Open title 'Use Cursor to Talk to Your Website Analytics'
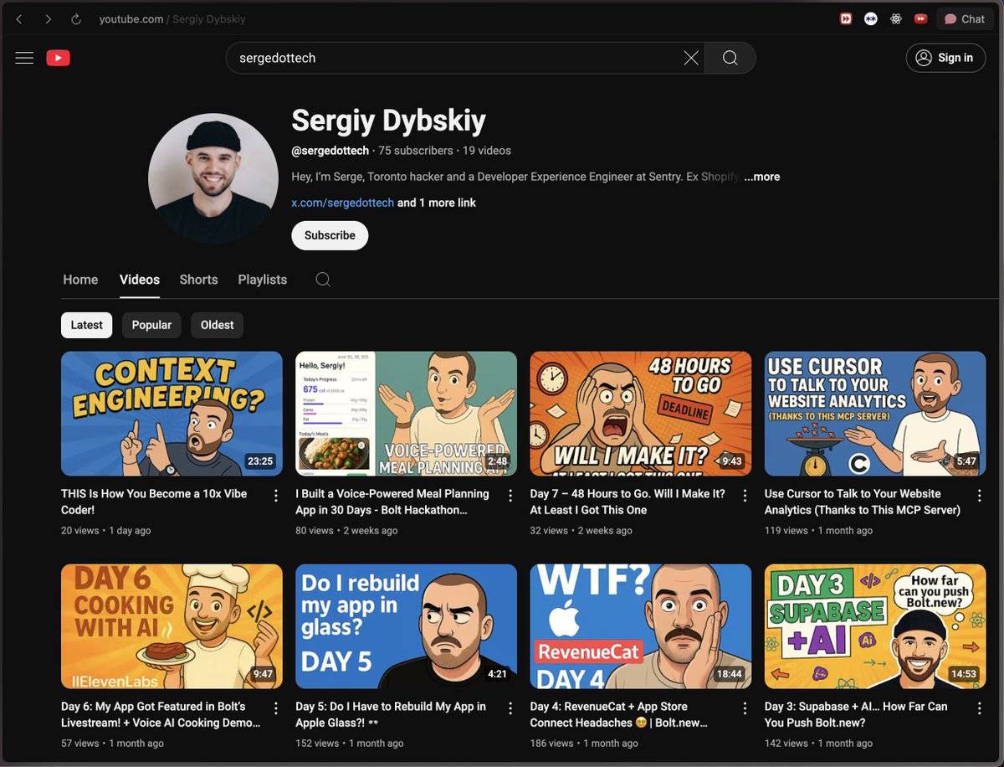This screenshot has height=767, width=1004. [x=862, y=502]
